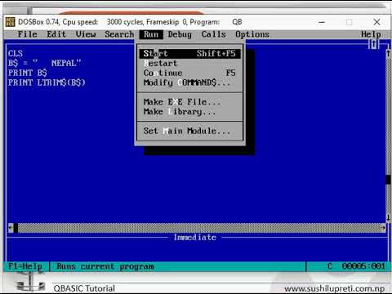Click the CLS code line

click(16, 54)
